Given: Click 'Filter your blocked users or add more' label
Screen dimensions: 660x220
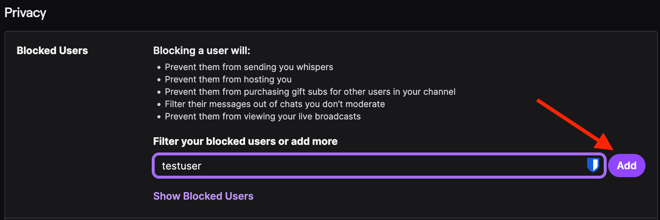Looking at the screenshot, I should coord(245,141).
